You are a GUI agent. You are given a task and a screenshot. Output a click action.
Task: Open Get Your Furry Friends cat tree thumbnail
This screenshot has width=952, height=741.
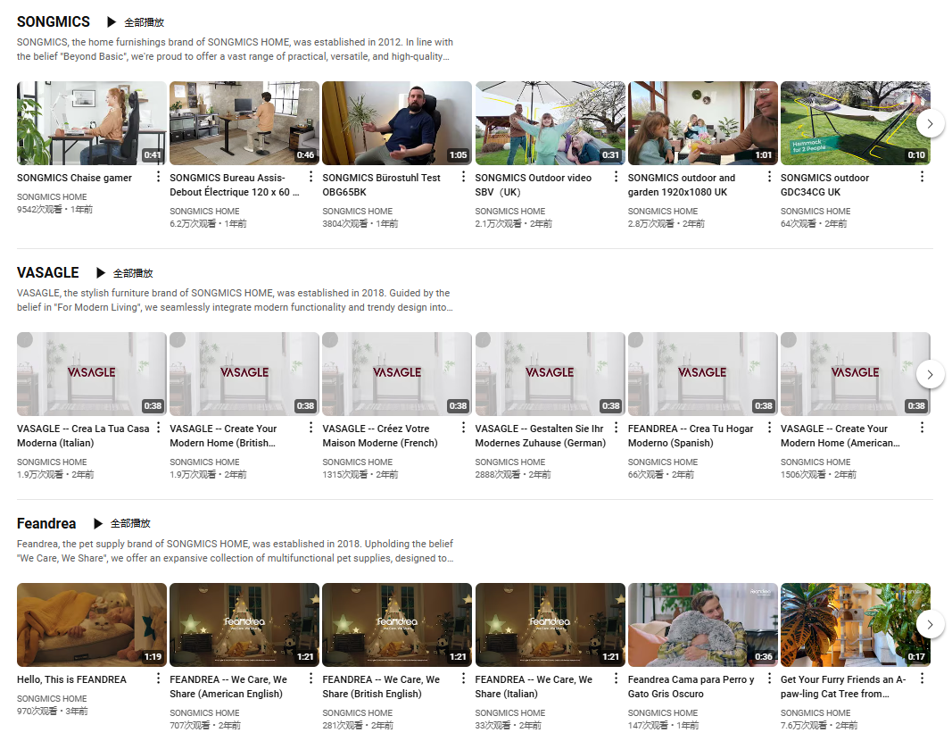click(855, 624)
